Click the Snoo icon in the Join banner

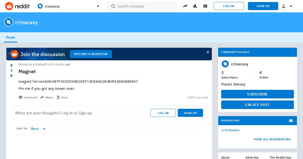point(14,54)
